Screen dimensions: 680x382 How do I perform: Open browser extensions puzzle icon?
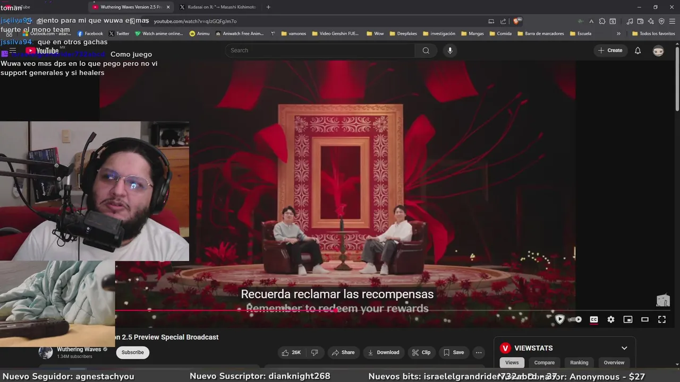(x=602, y=21)
